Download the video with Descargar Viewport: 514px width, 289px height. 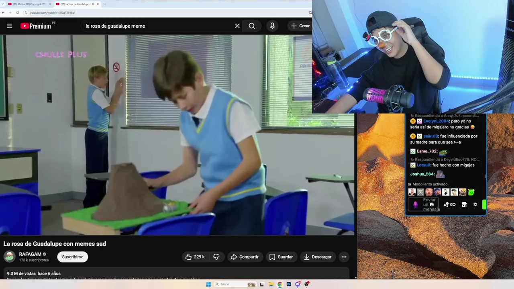point(318,257)
